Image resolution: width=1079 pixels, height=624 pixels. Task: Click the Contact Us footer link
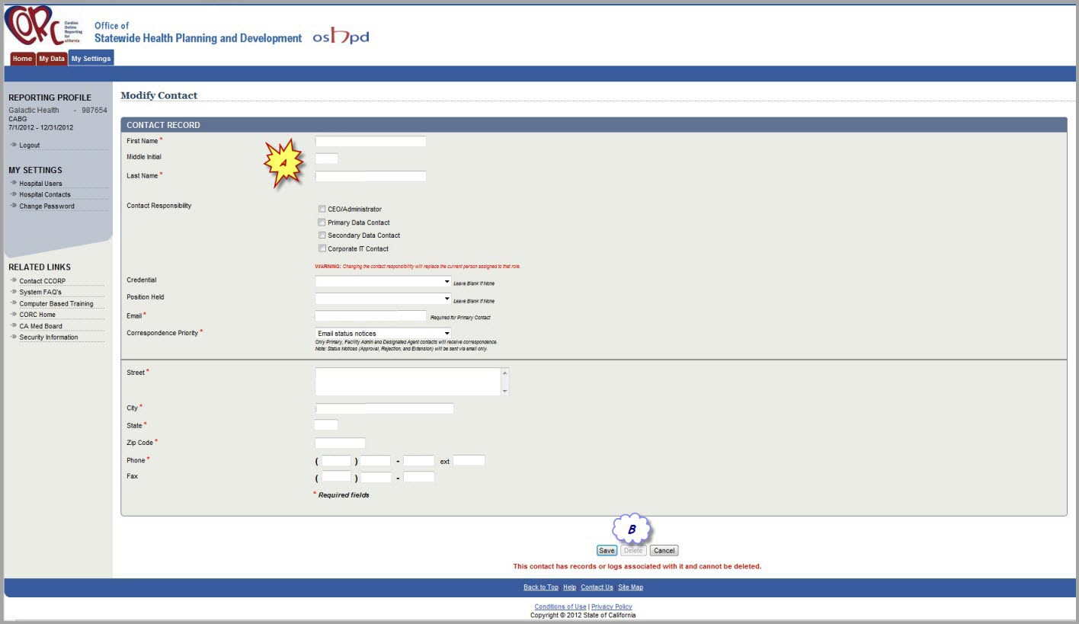tap(597, 587)
